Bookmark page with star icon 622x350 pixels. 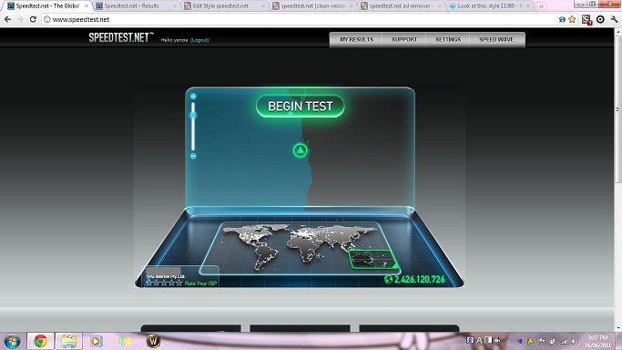tap(572, 19)
